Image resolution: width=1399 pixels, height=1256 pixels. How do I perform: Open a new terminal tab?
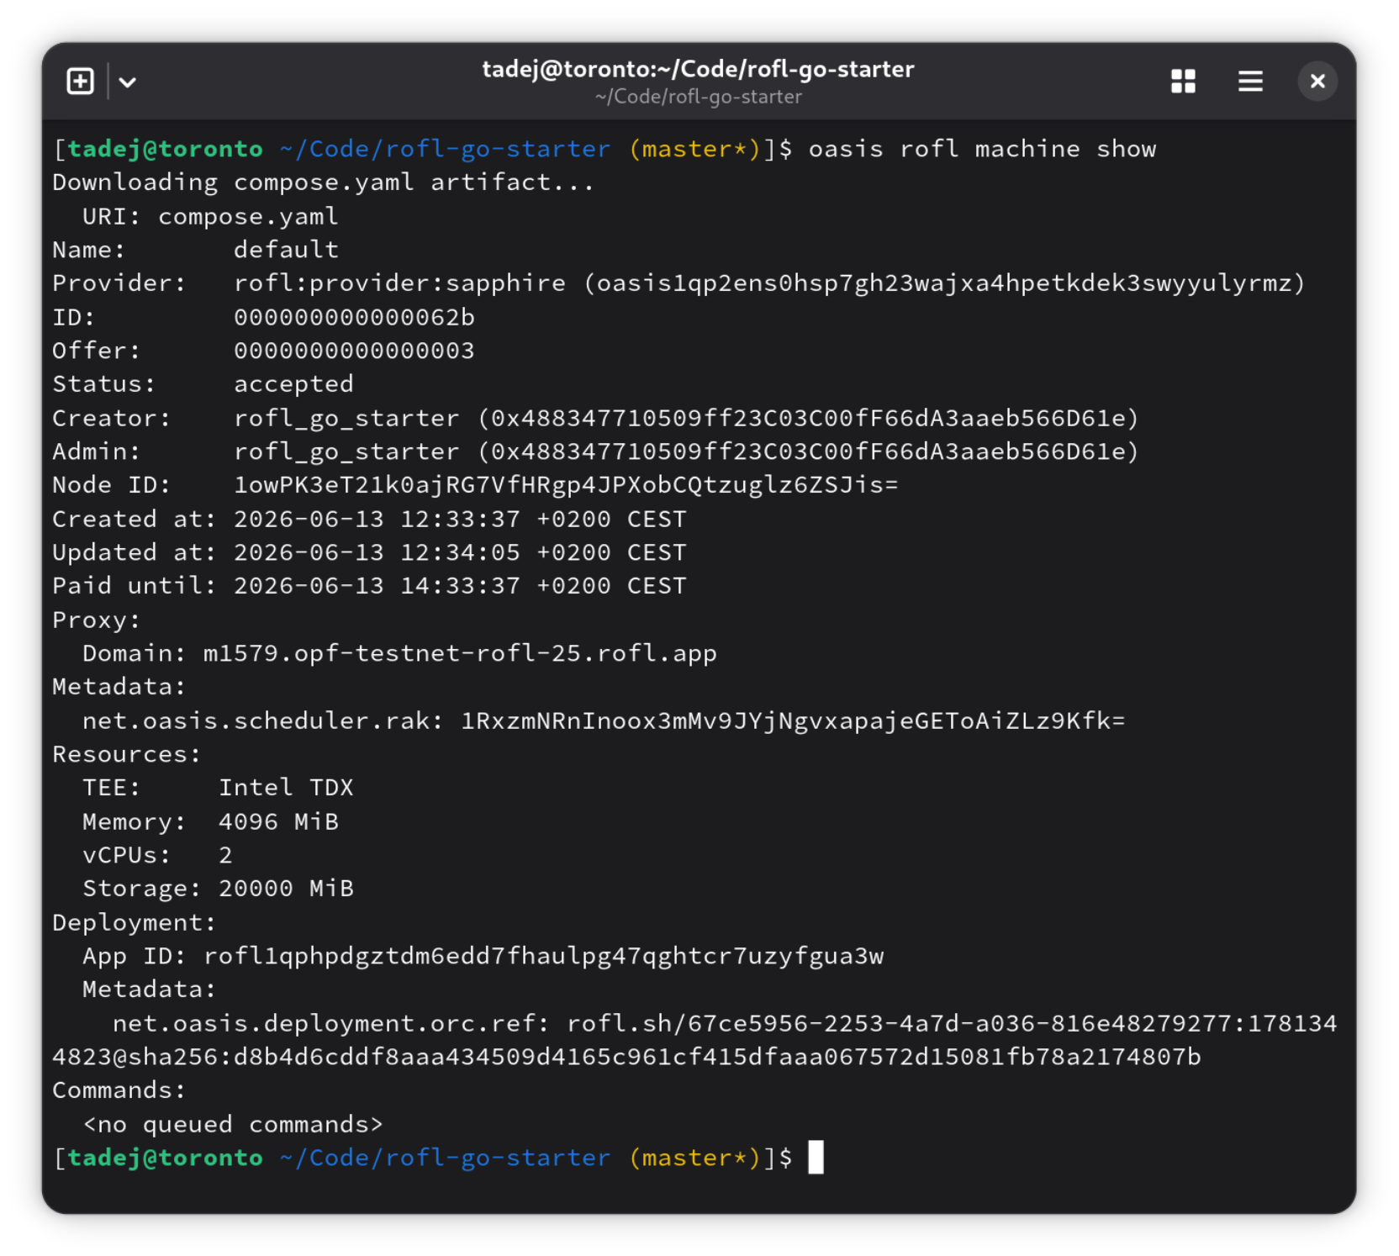tap(80, 82)
